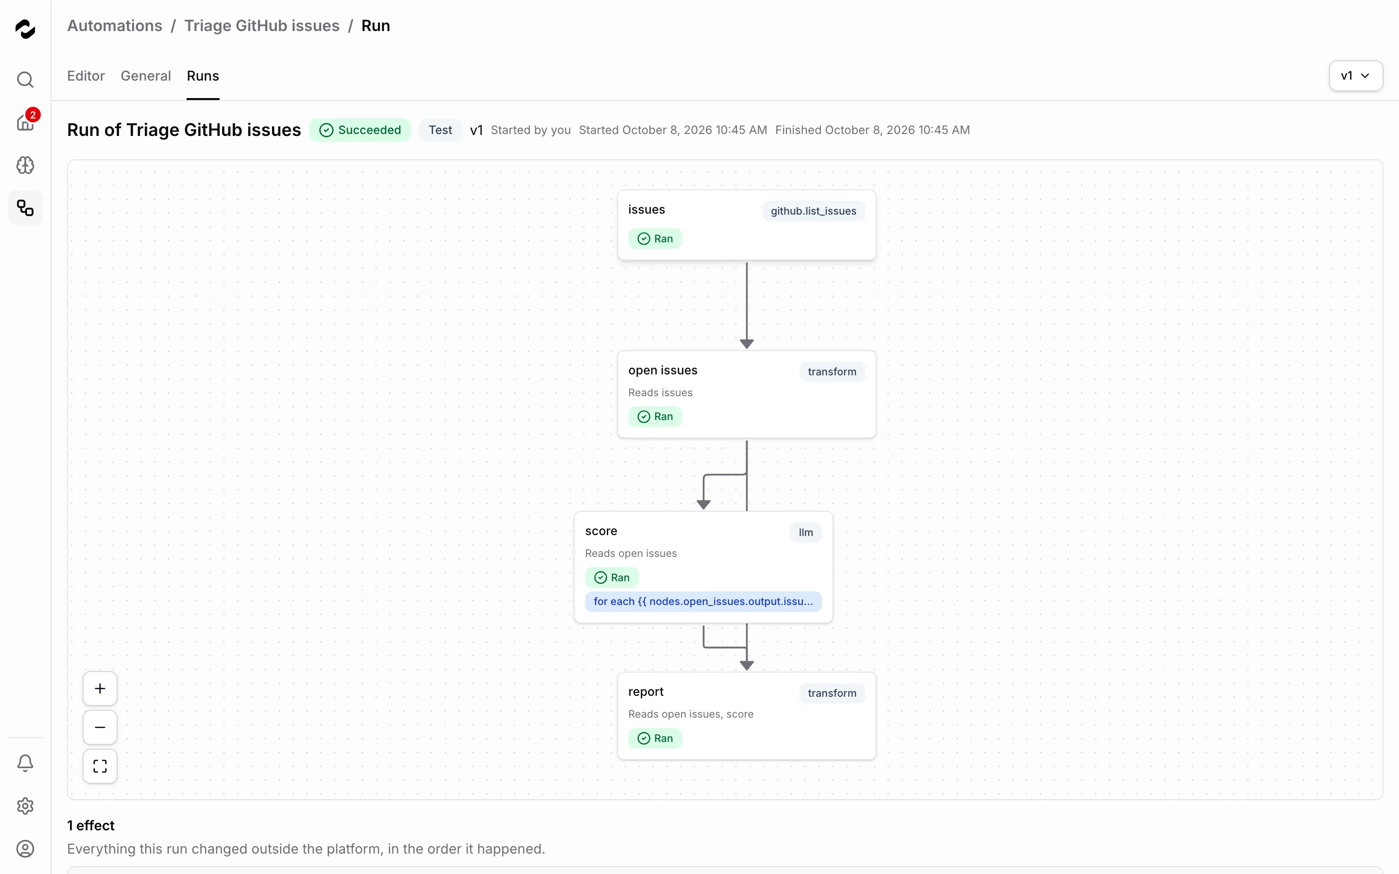
Task: Select the open issues node
Action: [746, 394]
